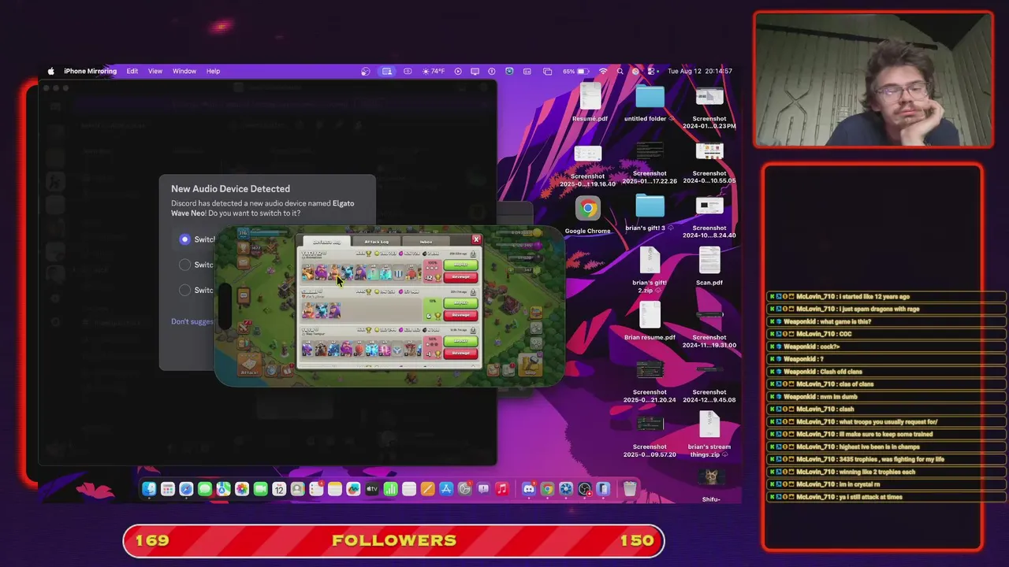Open Contacts from the Dock
This screenshot has width=1009, height=567.
click(x=297, y=489)
